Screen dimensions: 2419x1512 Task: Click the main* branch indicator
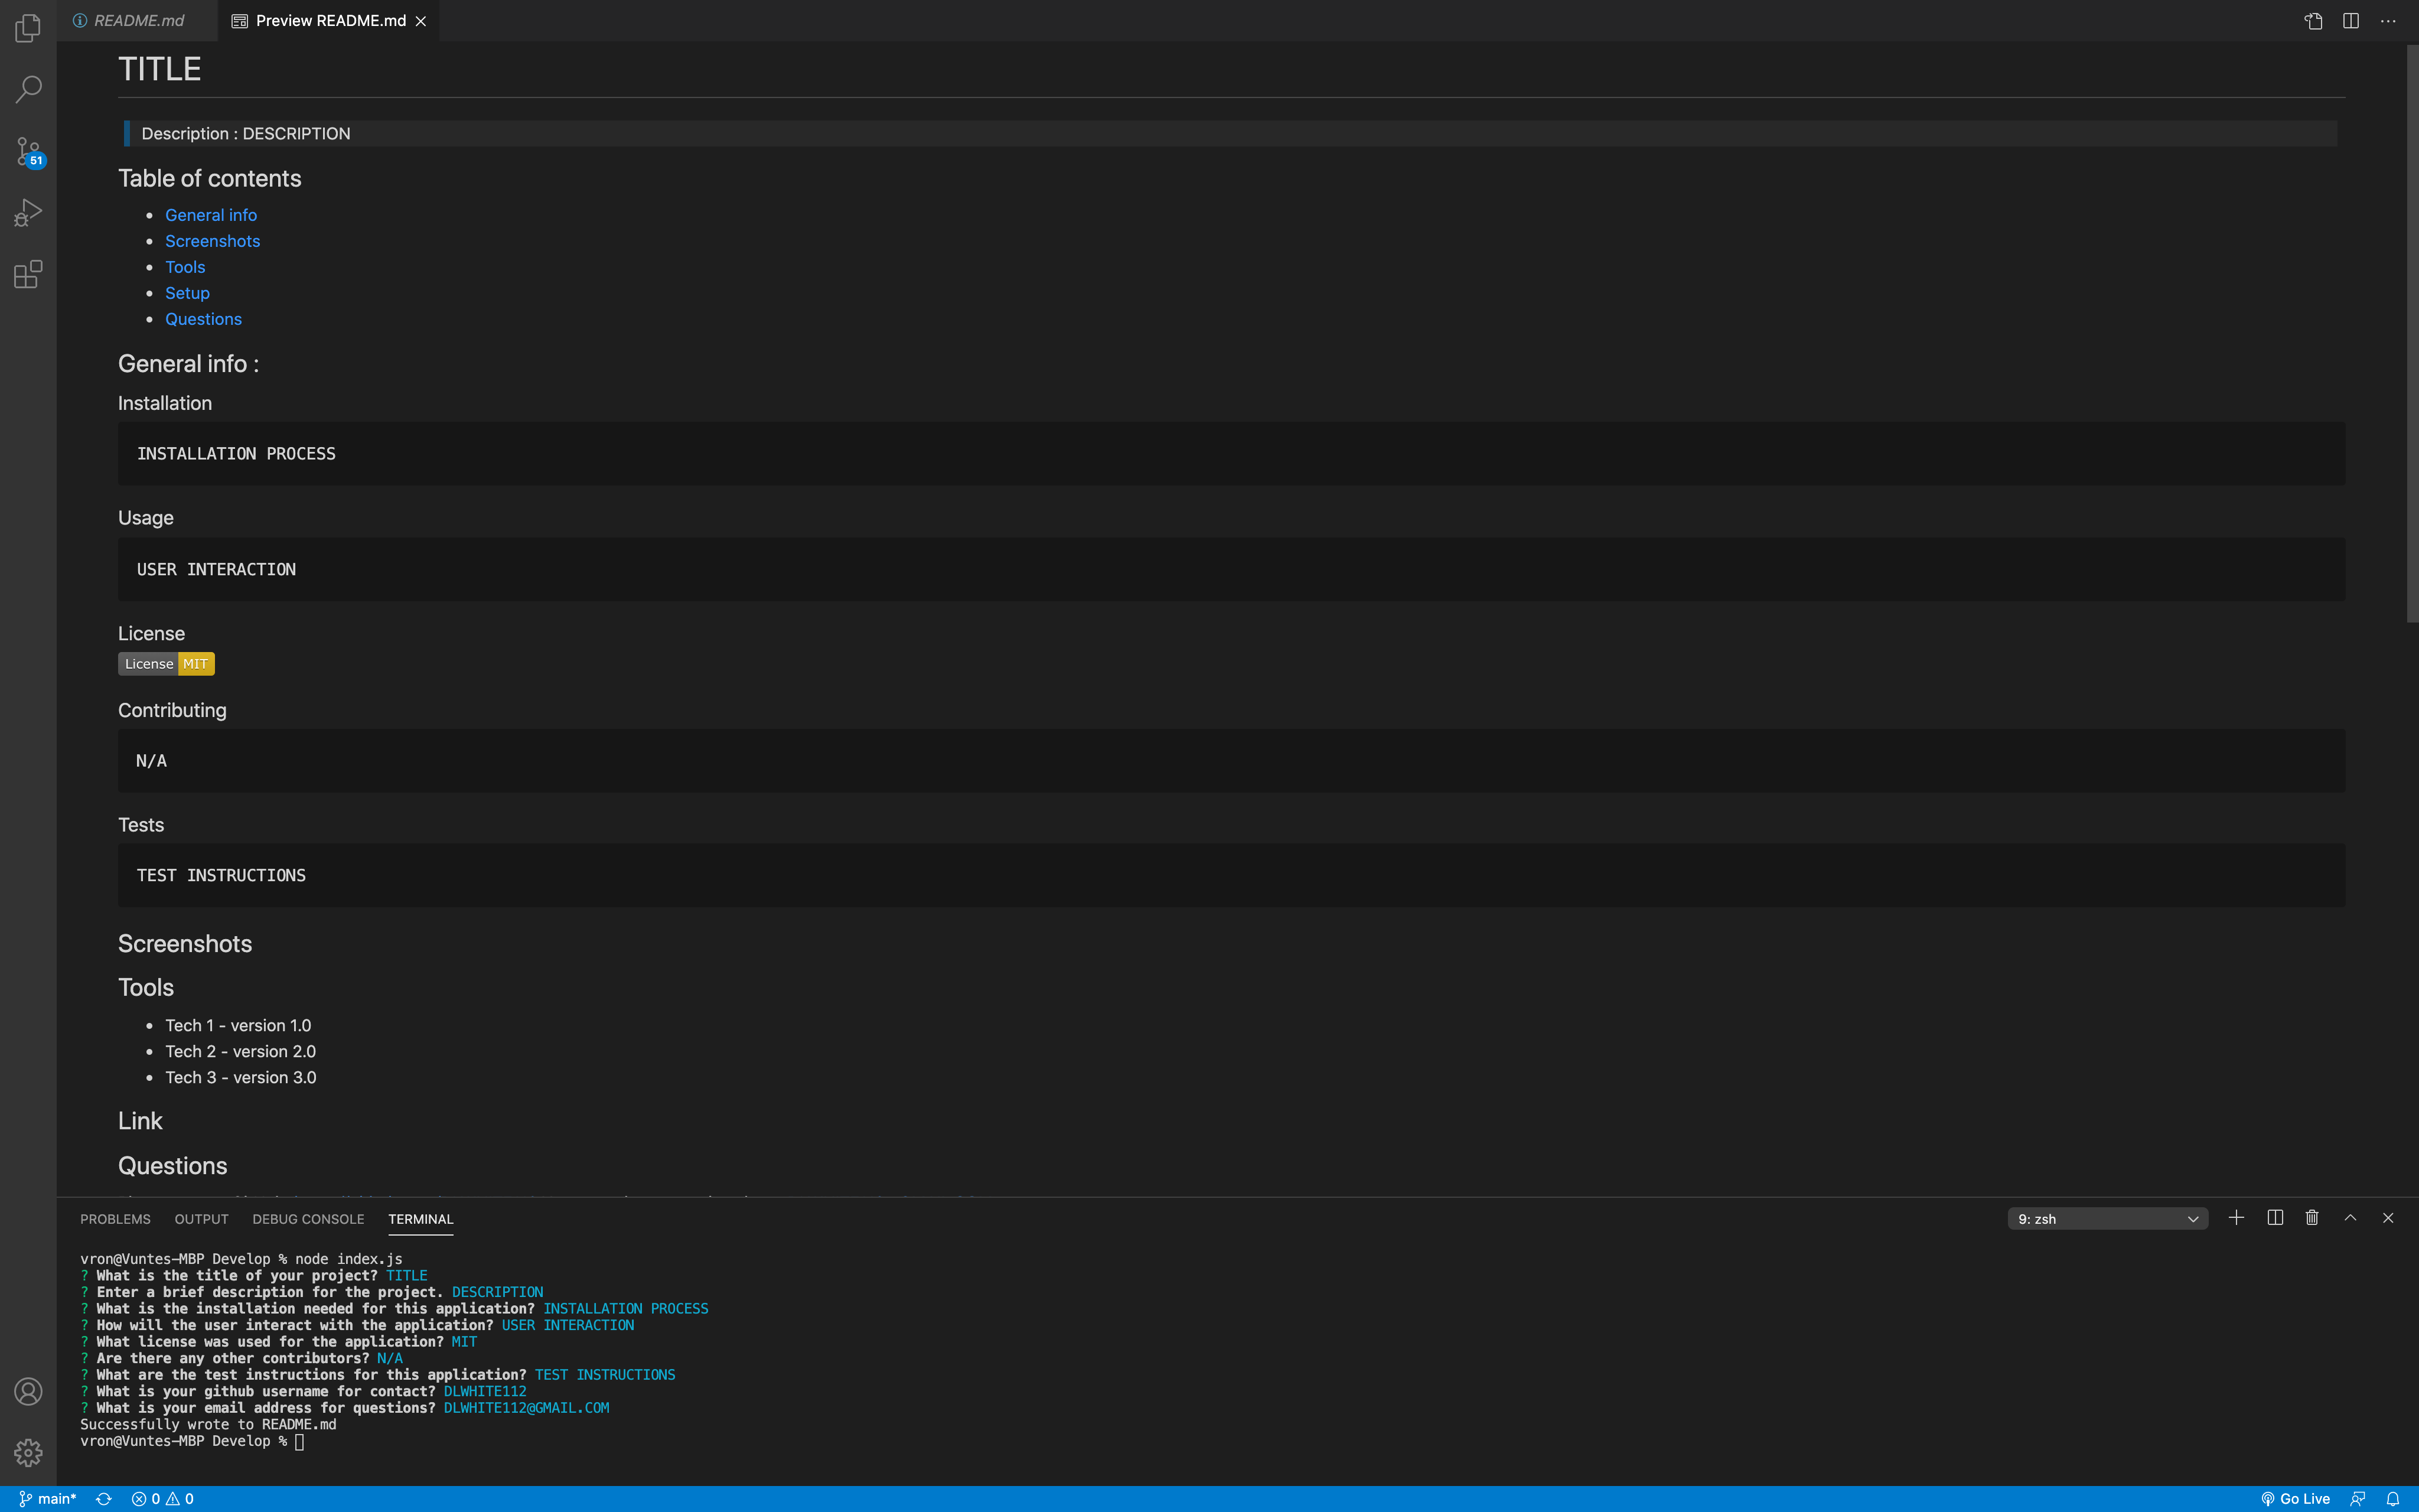[47, 1499]
